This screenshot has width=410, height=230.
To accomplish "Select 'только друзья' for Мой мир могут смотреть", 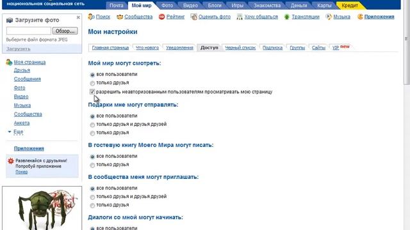I will [x=92, y=83].
